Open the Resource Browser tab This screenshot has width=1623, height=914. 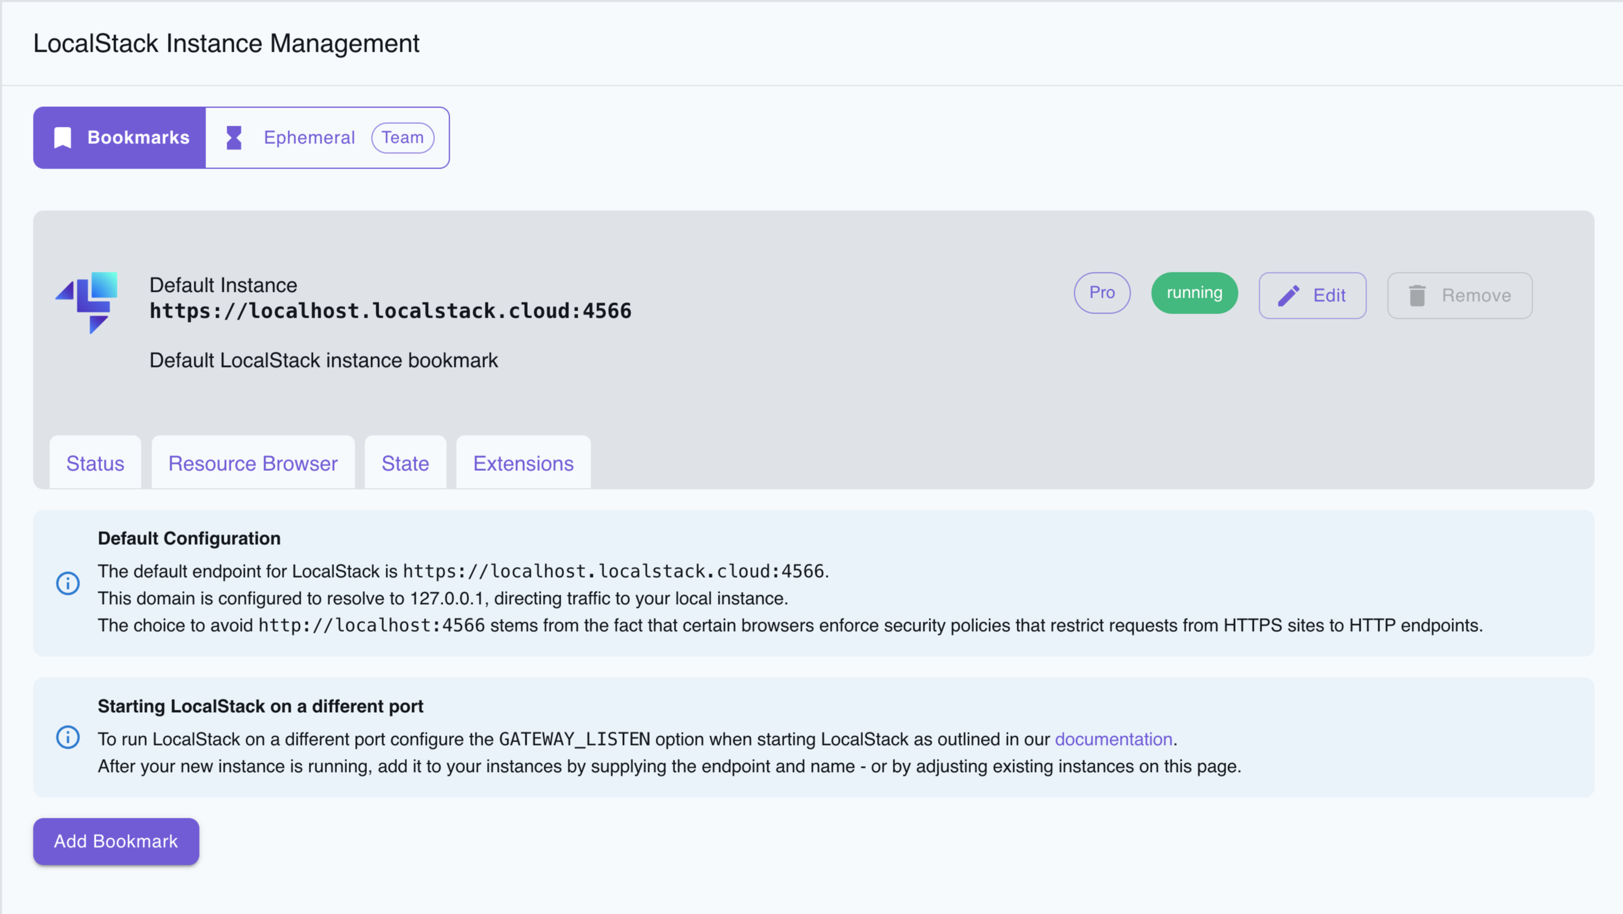(252, 463)
